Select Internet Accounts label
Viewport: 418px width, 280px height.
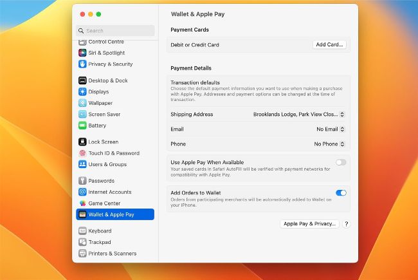point(110,192)
